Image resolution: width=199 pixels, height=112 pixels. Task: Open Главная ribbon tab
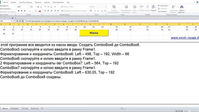[5, 2]
